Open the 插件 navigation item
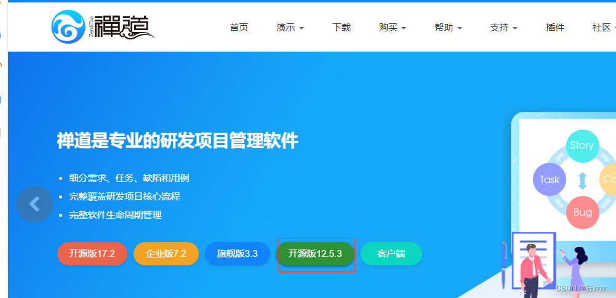Screen dimensions: 616x298 [x=555, y=28]
